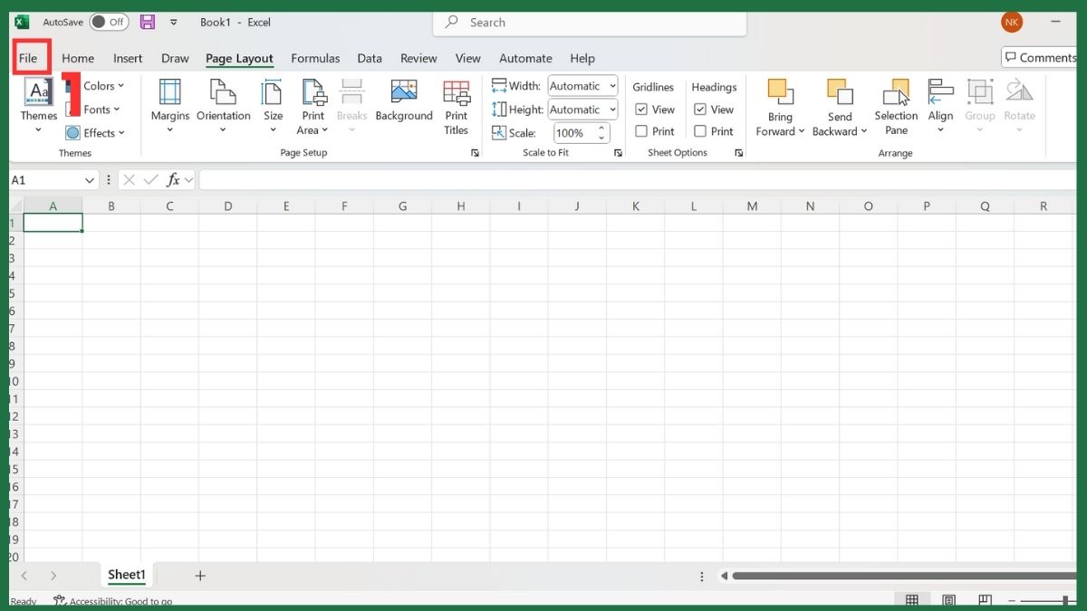Select the Align tool in Arrange group
The width and height of the screenshot is (1087, 611).
point(940,107)
